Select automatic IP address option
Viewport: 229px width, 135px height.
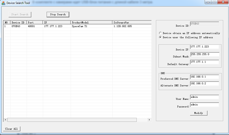pos(161,33)
